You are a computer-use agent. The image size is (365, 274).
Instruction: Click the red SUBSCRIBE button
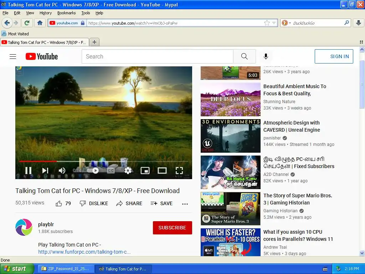point(172,228)
